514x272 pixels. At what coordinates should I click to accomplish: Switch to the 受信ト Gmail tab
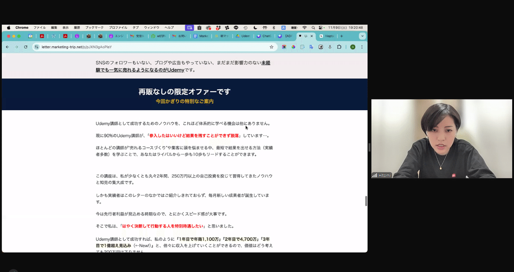(138, 36)
